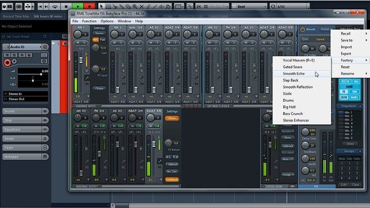Open the Snapshots panel dropdown arrow
The height and width of the screenshot is (208, 370).
click(x=360, y=106)
